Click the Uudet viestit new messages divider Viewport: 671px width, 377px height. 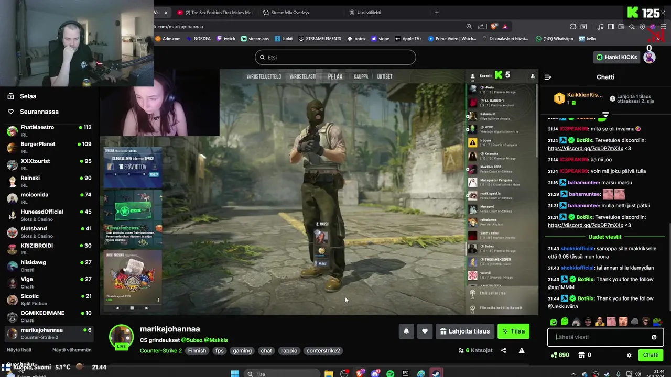tap(605, 237)
